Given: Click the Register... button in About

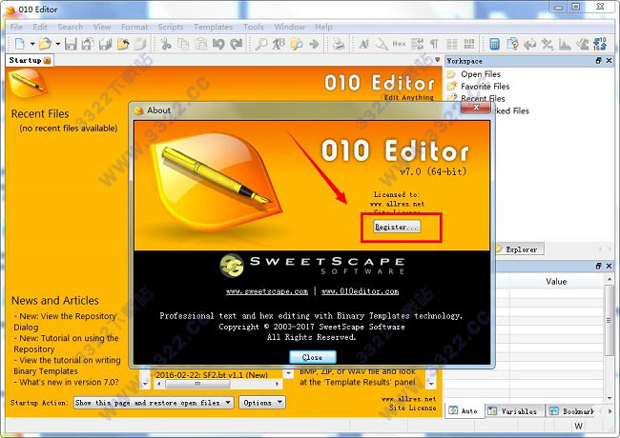Looking at the screenshot, I should [x=397, y=227].
